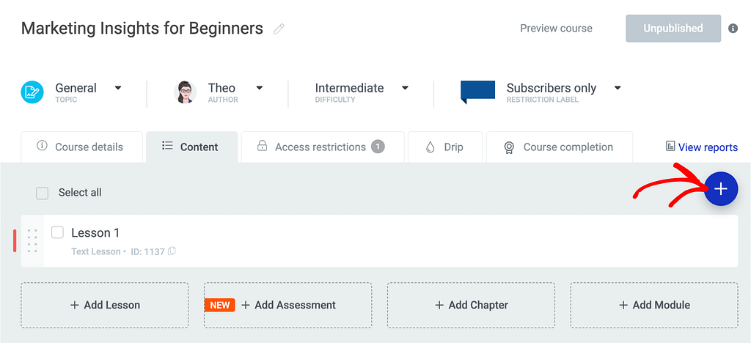Viewport: 751px width, 343px height.
Task: Tick the Lesson 1 checkbox
Action: (57, 232)
